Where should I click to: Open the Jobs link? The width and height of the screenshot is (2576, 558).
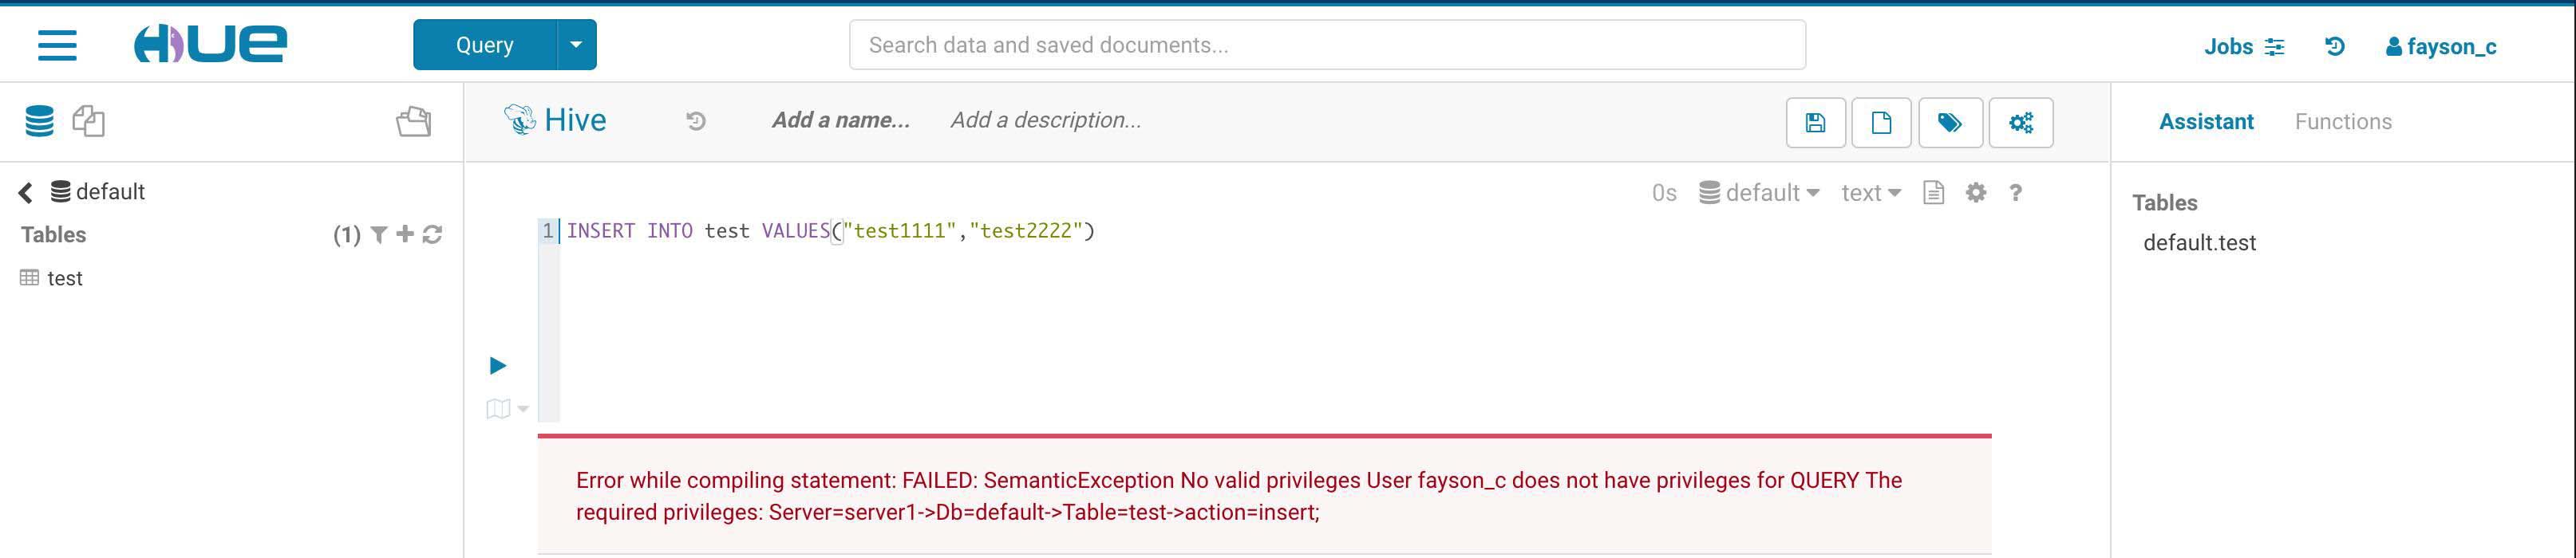[2243, 47]
